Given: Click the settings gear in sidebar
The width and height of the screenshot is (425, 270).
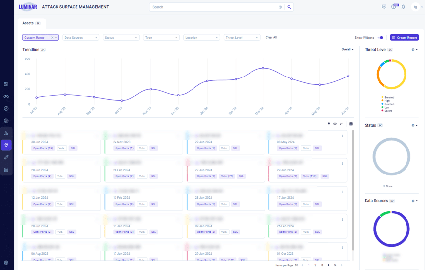Looking at the screenshot, I should tap(6, 263).
